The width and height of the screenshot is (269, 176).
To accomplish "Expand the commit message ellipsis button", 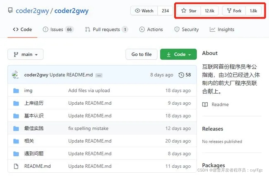I will click(x=99, y=75).
